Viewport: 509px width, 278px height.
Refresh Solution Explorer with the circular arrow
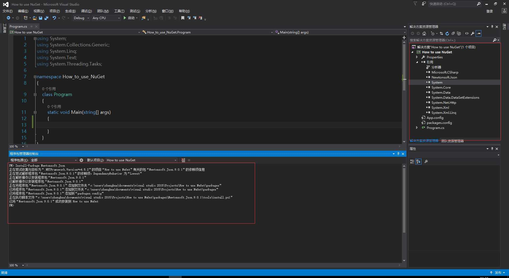[447, 33]
